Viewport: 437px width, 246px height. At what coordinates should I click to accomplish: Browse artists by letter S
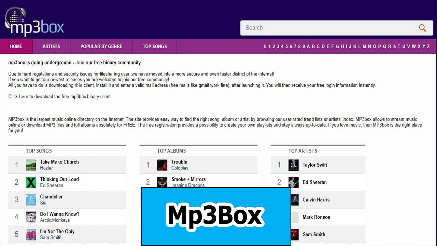[394, 46]
